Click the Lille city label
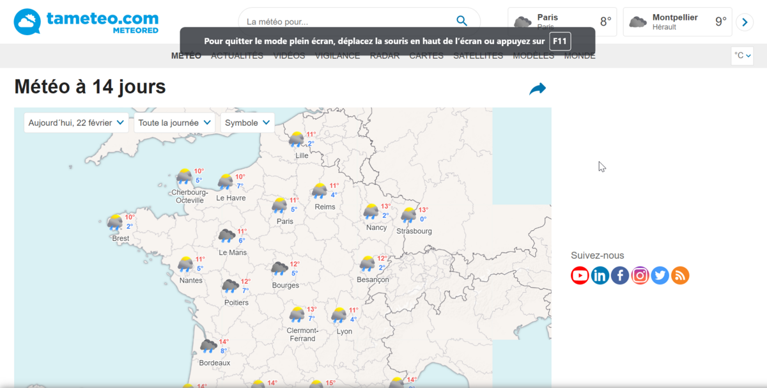Viewport: 767px width, 388px height. (302, 155)
